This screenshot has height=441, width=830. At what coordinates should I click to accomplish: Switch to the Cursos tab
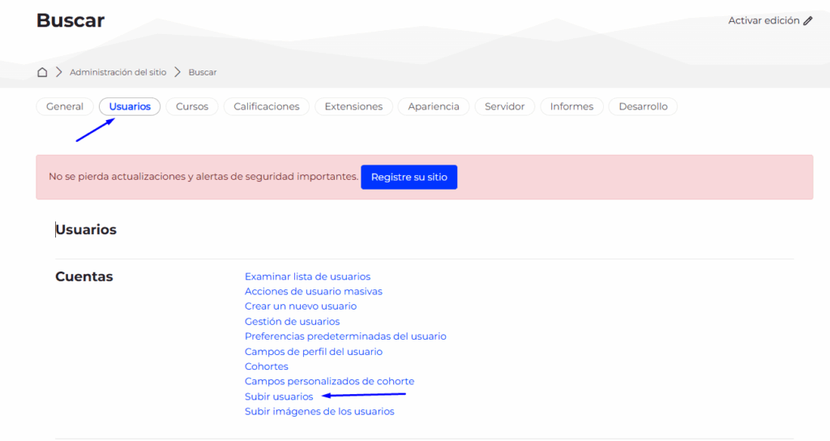pyautogui.click(x=192, y=107)
